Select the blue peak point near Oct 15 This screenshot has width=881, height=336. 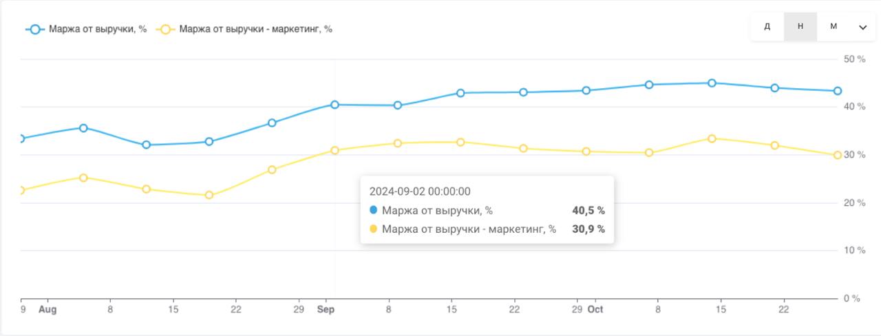point(712,83)
